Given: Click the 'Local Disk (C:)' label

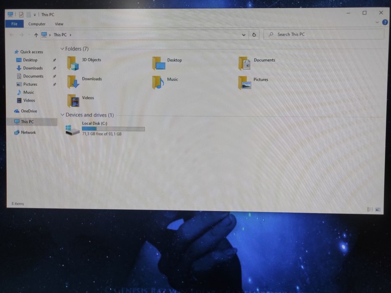Looking at the screenshot, I should pyautogui.click(x=95, y=123).
